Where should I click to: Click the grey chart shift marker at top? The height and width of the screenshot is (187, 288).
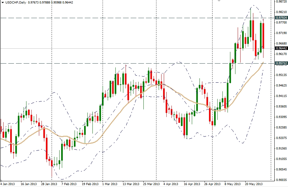(219, 1)
